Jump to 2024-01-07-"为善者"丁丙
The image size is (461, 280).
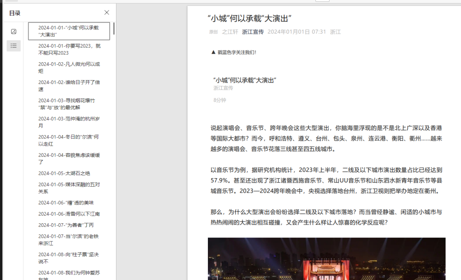click(x=66, y=225)
